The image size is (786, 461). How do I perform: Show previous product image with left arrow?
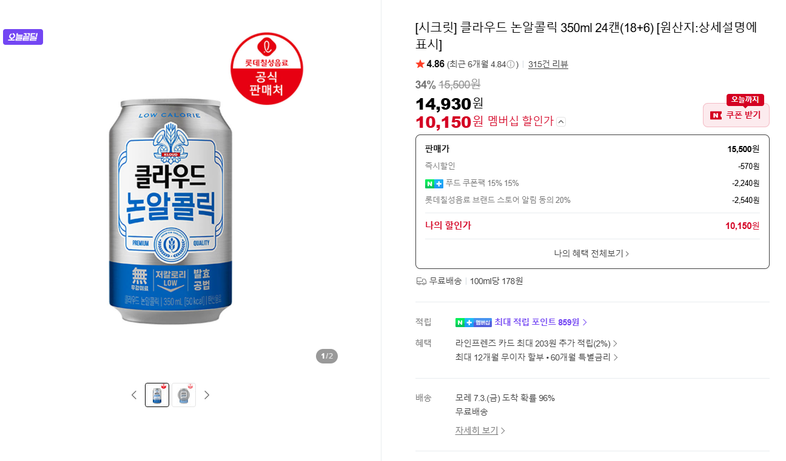(x=134, y=395)
